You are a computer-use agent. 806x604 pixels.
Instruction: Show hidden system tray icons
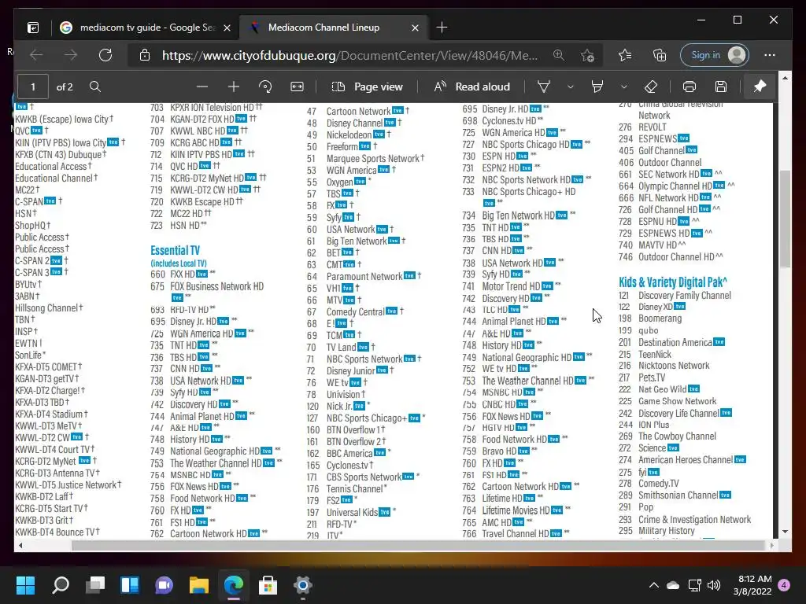click(654, 585)
